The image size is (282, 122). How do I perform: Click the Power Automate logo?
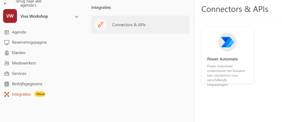(227, 42)
